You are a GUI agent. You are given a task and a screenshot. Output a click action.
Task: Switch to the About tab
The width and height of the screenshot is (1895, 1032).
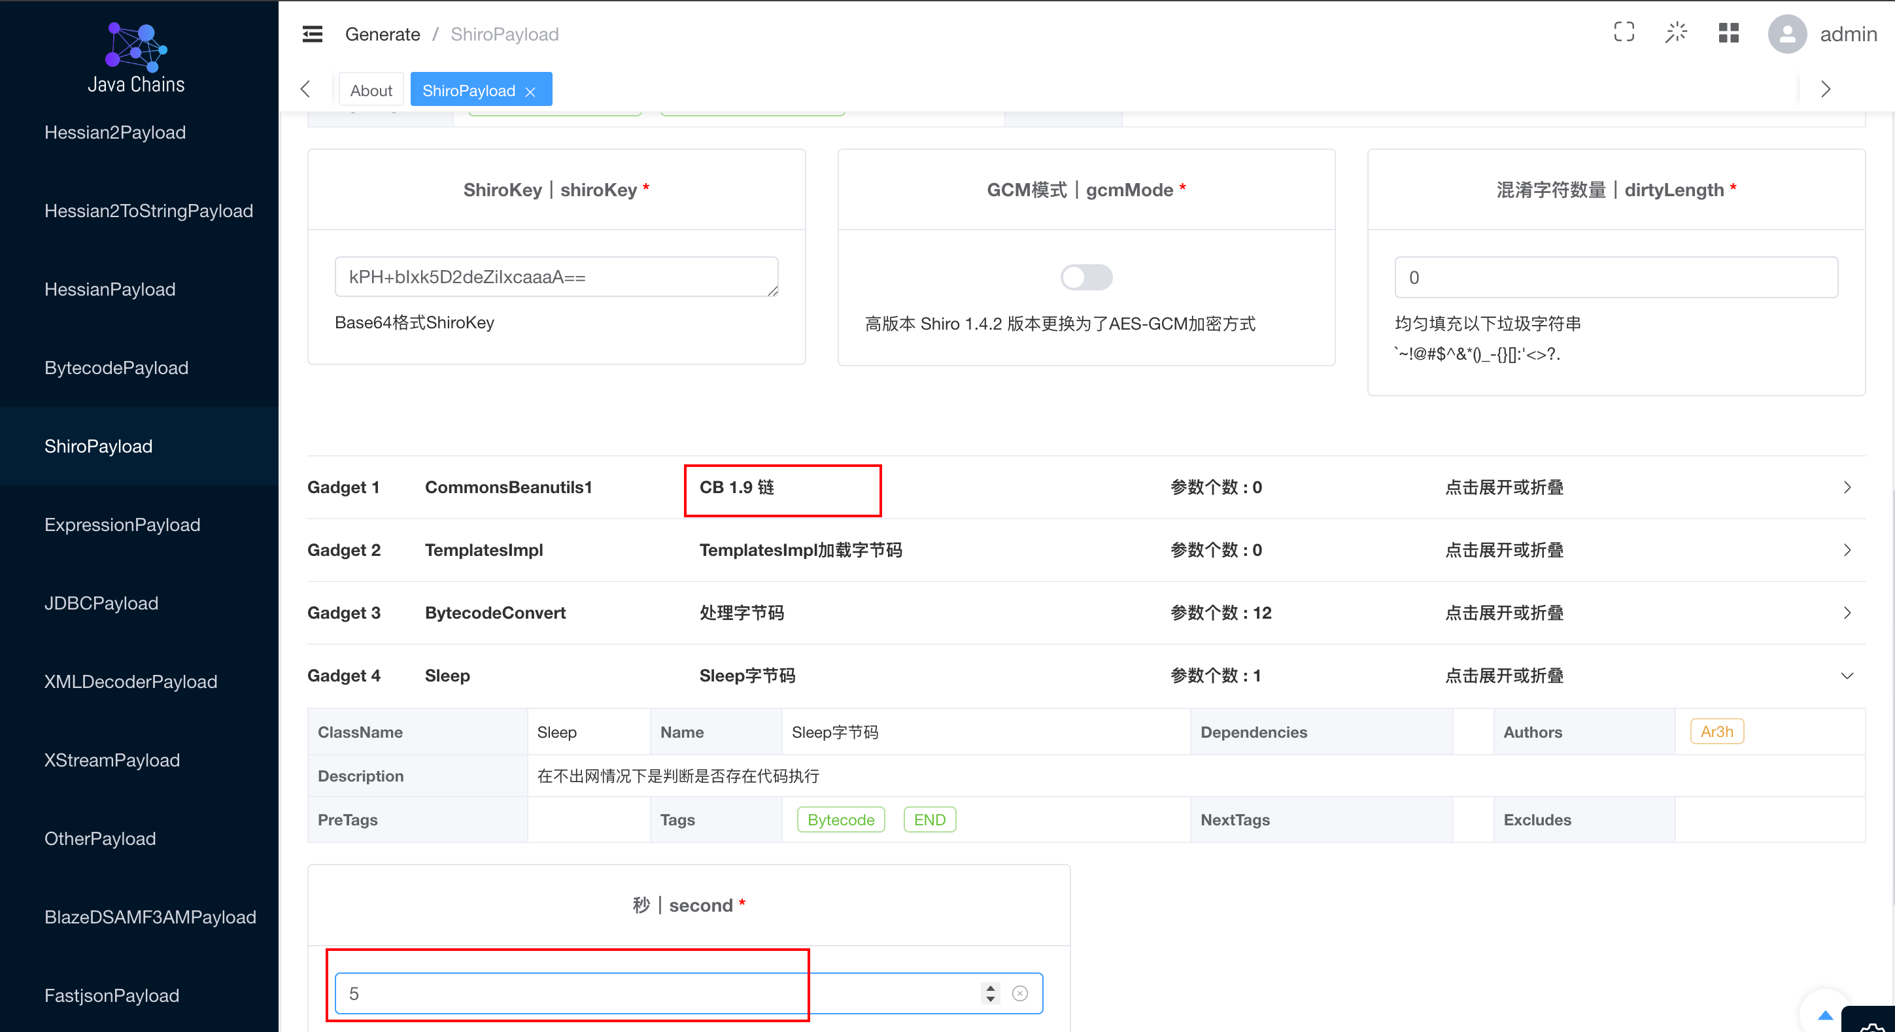point(371,90)
